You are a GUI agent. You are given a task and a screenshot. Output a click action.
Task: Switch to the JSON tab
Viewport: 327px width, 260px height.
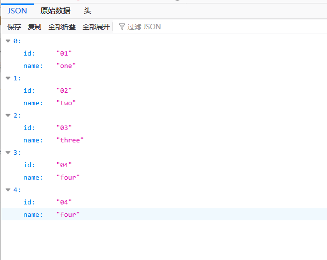[x=17, y=11]
